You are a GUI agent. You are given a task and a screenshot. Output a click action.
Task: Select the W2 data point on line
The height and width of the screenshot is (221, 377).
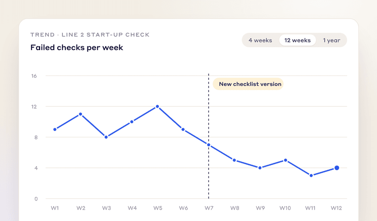click(x=81, y=114)
